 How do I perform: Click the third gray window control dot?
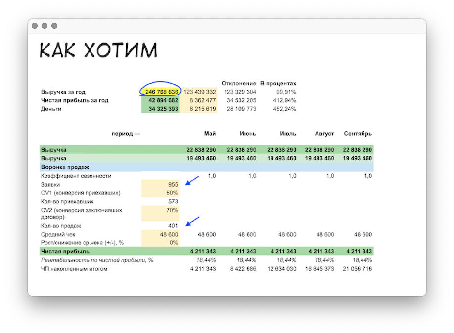click(54, 26)
